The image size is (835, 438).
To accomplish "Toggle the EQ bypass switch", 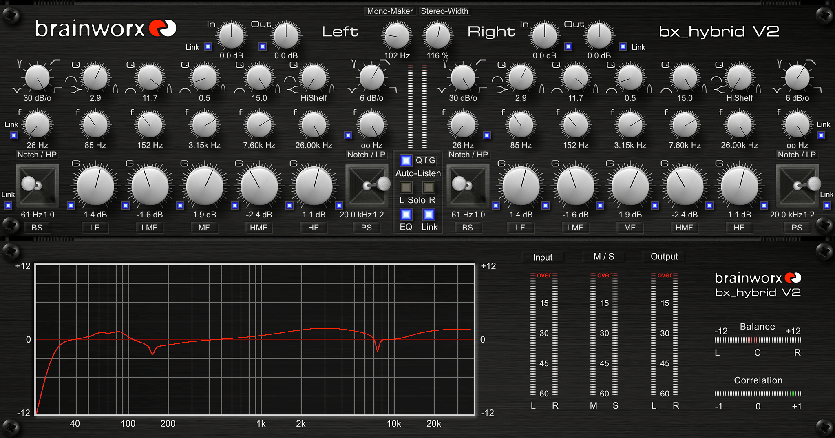I will [x=406, y=214].
